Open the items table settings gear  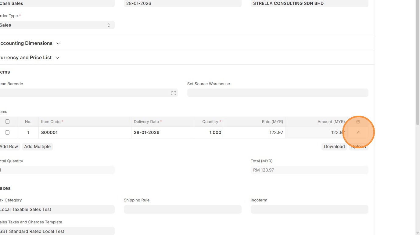tap(358, 122)
